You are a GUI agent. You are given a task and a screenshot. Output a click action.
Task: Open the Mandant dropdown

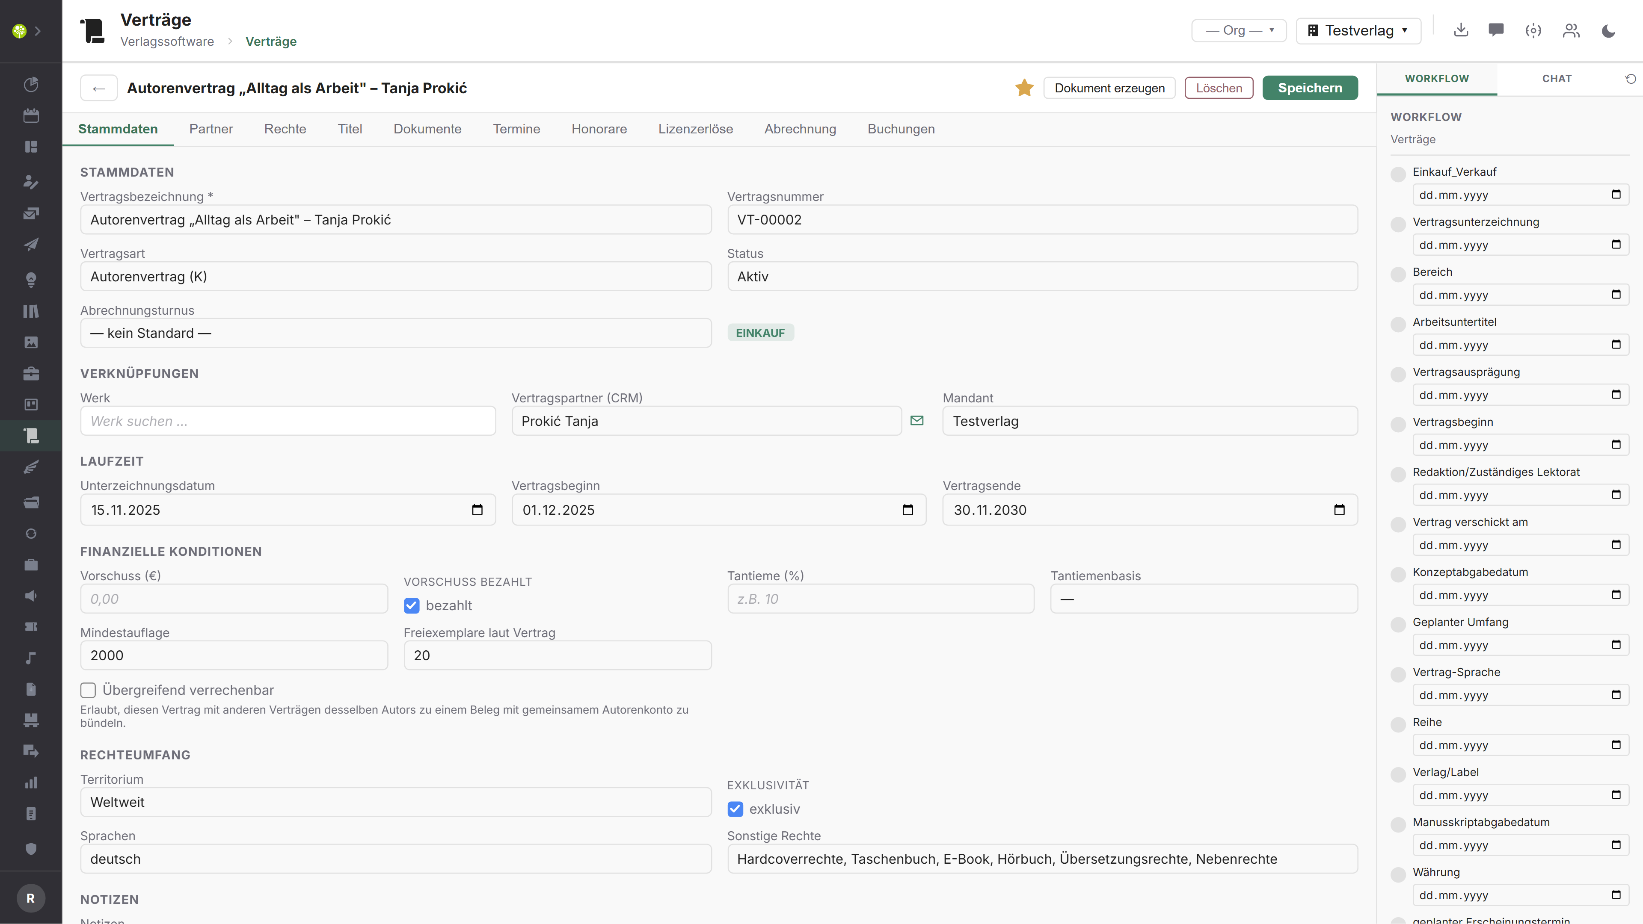coord(1150,421)
